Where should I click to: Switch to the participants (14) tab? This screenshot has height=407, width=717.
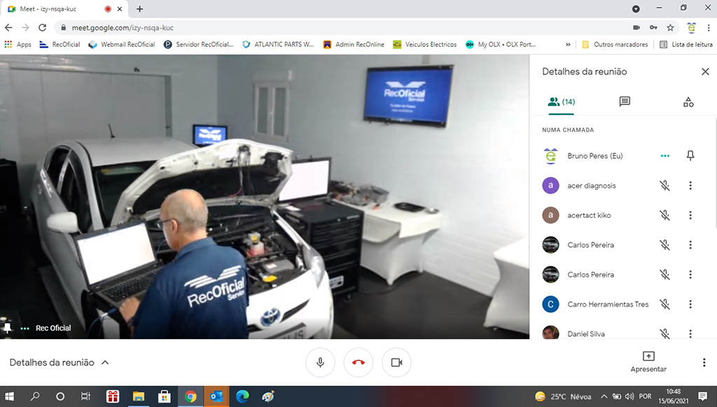(x=561, y=102)
